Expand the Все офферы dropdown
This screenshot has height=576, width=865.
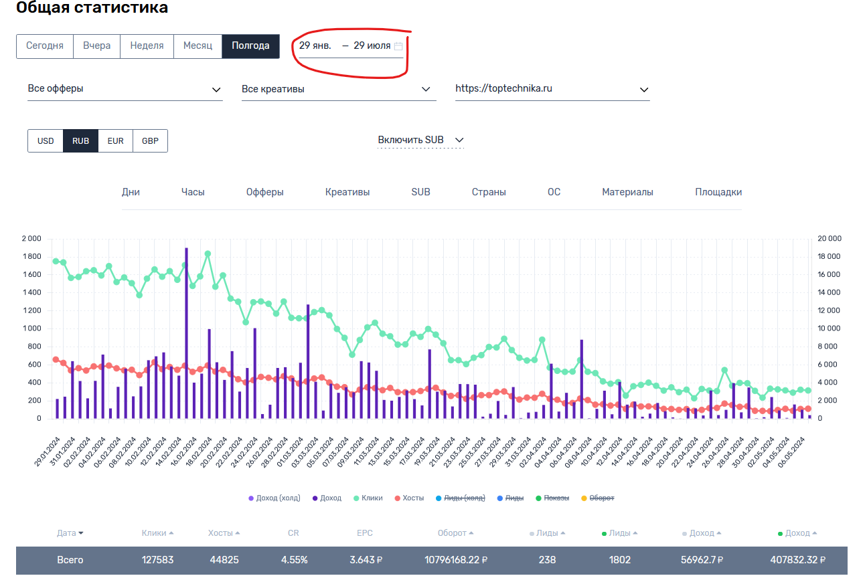[x=125, y=89]
